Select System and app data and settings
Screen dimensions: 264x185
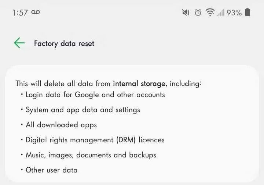coord(83,110)
